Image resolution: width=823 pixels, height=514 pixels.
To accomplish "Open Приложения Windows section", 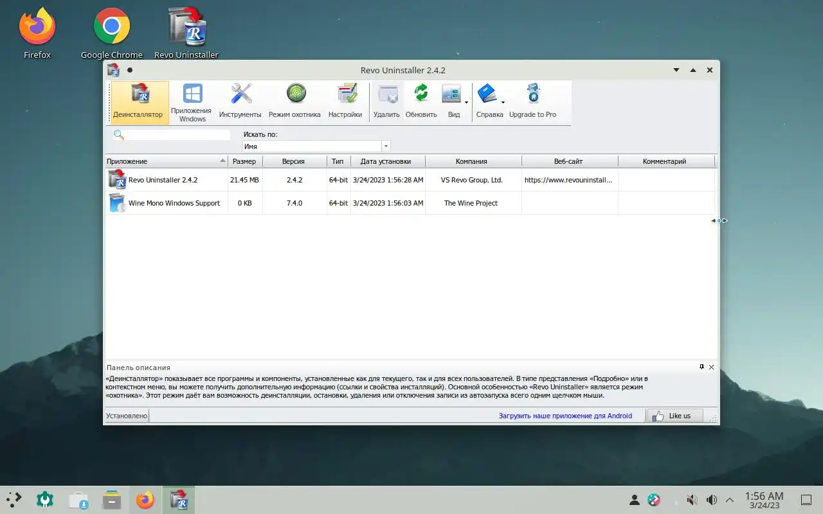I will click(192, 102).
